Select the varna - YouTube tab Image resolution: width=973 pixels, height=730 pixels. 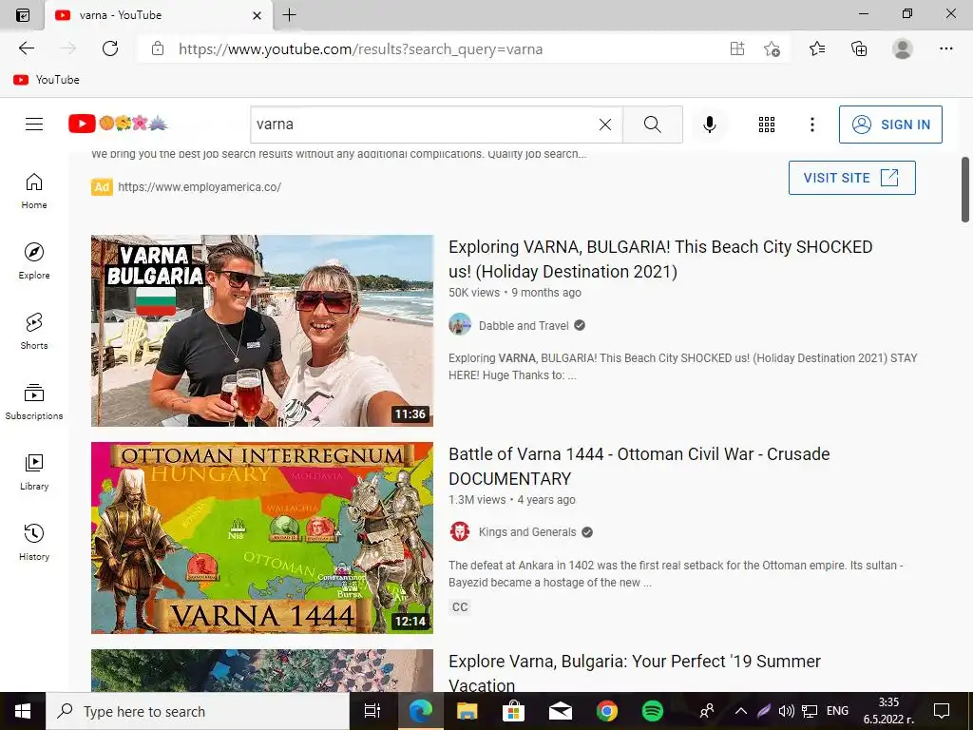point(159,15)
